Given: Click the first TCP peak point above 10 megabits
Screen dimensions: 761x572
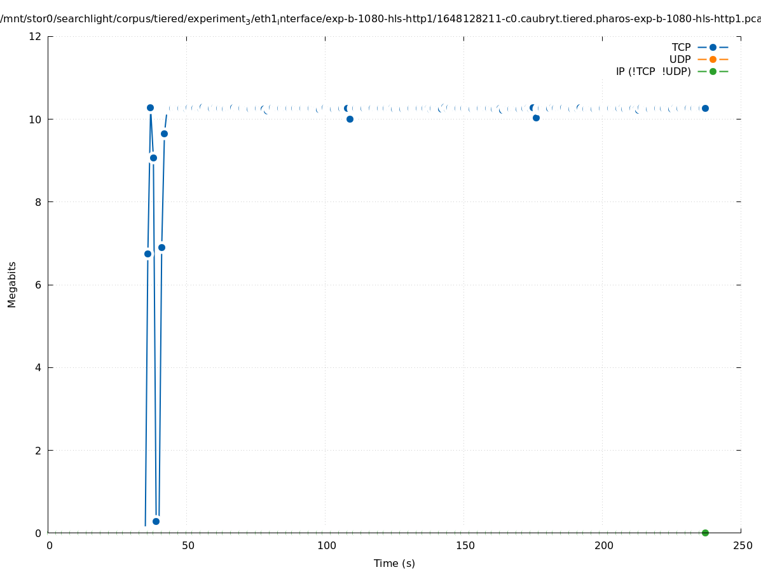Looking at the screenshot, I should point(150,107).
